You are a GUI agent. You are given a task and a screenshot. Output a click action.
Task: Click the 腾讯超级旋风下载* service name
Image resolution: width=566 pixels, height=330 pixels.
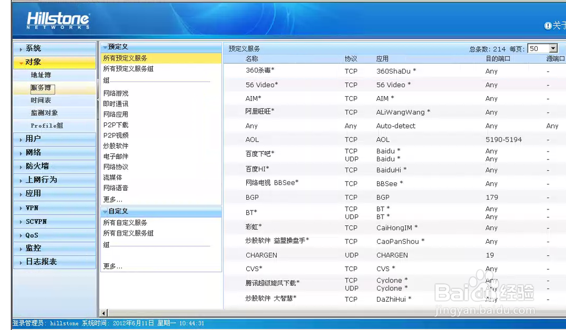click(273, 283)
